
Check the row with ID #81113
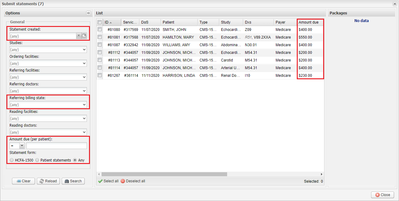(99, 60)
